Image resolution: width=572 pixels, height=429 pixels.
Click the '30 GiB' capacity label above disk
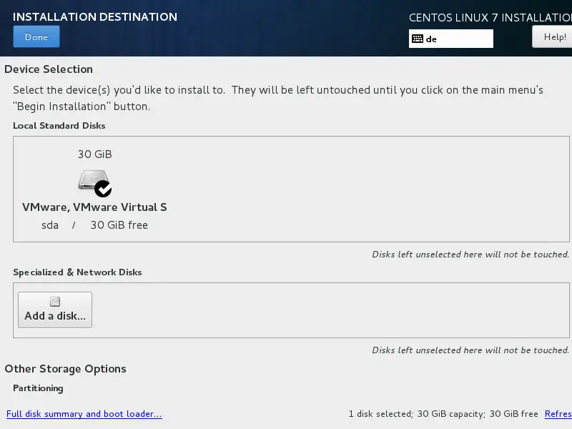(x=95, y=154)
